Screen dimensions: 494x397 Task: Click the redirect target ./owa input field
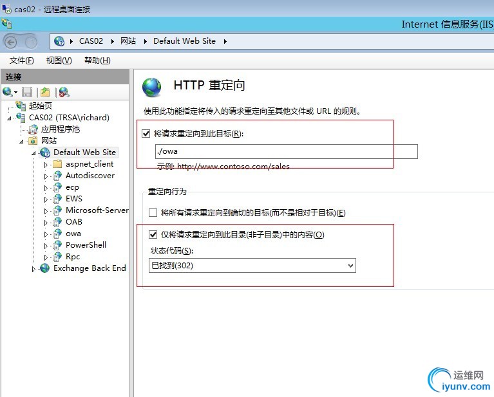pyautogui.click(x=287, y=151)
